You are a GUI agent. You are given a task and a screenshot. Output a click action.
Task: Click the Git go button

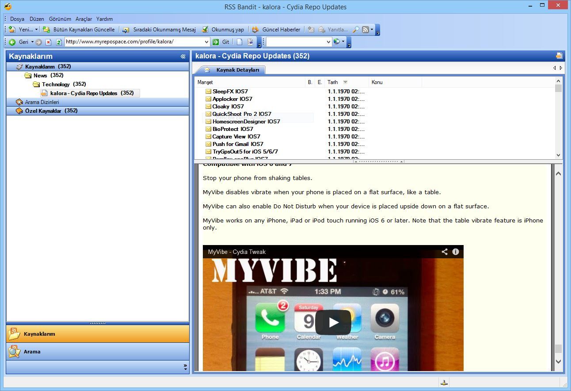(221, 42)
